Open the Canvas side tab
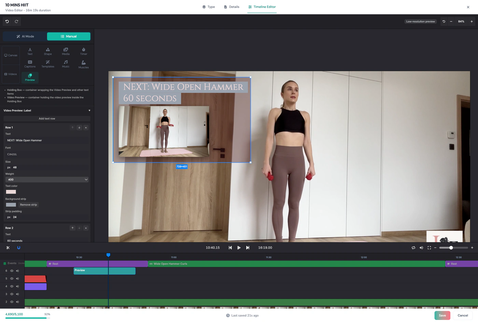The width and height of the screenshot is (478, 322). click(11, 55)
